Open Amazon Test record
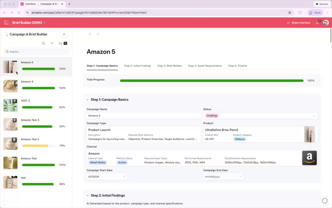Screen dimensions: 332x208 click(x=36, y=163)
